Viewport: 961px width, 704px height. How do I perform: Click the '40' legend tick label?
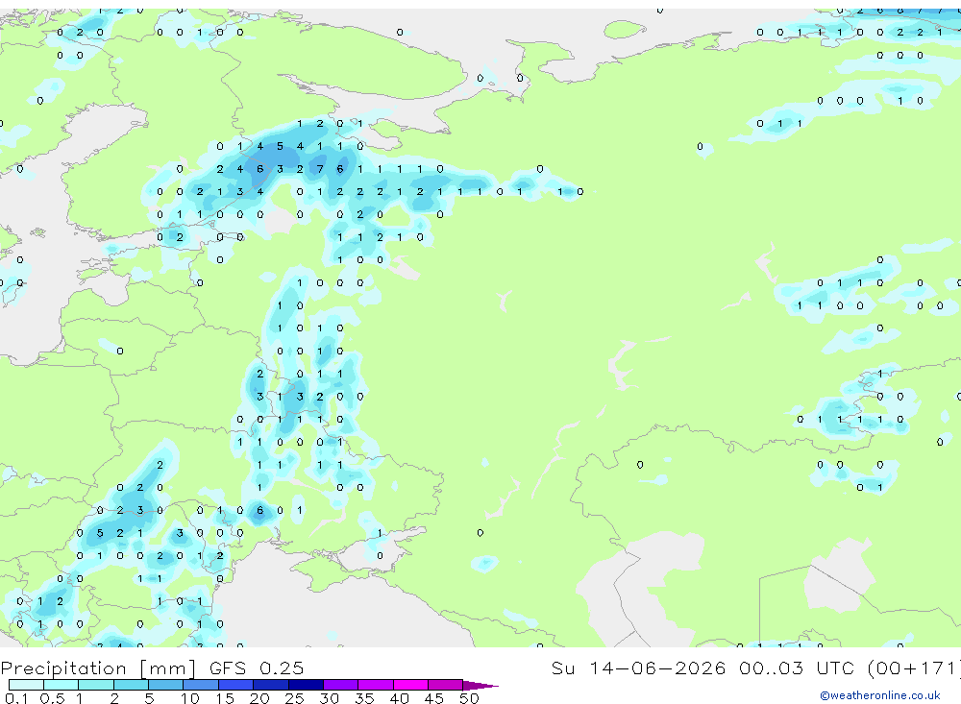tap(399, 698)
